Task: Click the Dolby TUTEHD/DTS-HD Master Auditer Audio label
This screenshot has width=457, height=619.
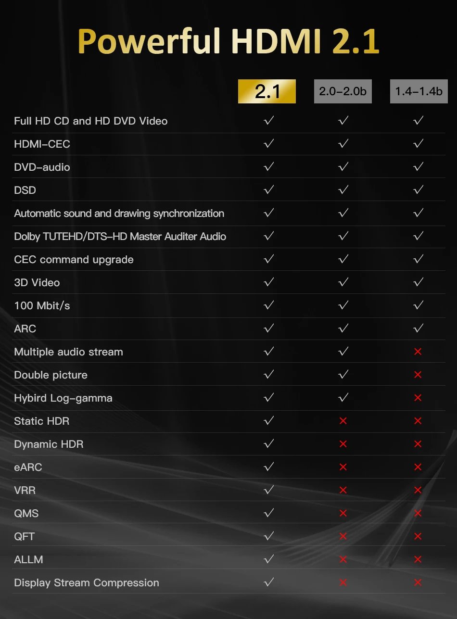Action: (120, 237)
